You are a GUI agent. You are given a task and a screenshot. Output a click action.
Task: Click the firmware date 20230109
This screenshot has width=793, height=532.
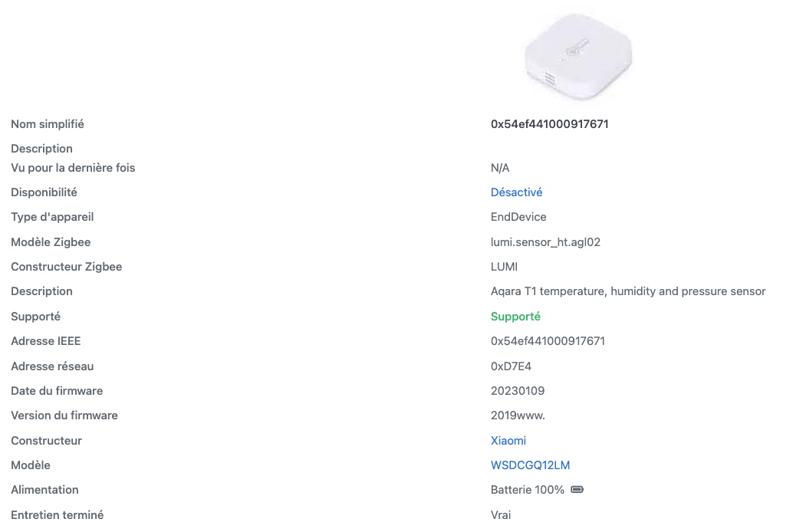[518, 391]
